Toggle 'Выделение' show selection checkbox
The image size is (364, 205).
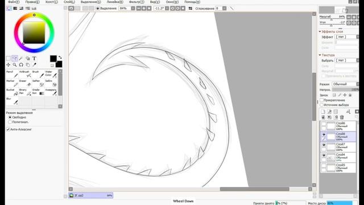click(x=98, y=9)
